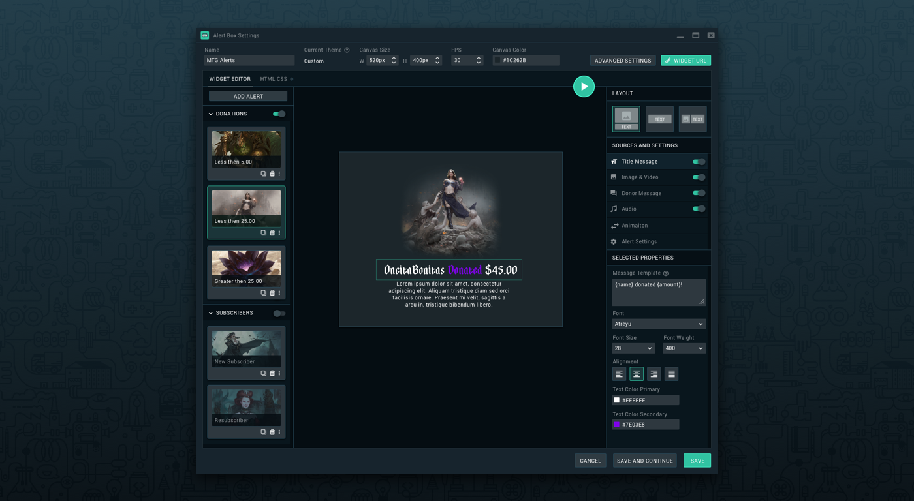Duplicate the New Subscriber alert
Screen dimensions: 914x501
click(264, 373)
